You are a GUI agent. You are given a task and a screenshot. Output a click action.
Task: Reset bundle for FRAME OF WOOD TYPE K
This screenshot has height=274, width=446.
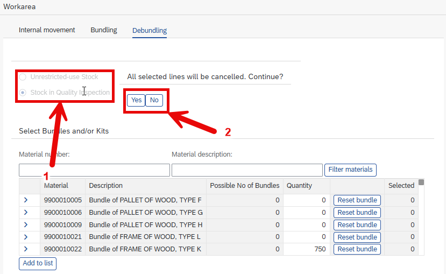(x=357, y=249)
